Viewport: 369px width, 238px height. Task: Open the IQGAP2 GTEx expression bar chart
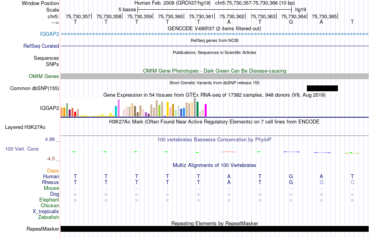[134, 108]
